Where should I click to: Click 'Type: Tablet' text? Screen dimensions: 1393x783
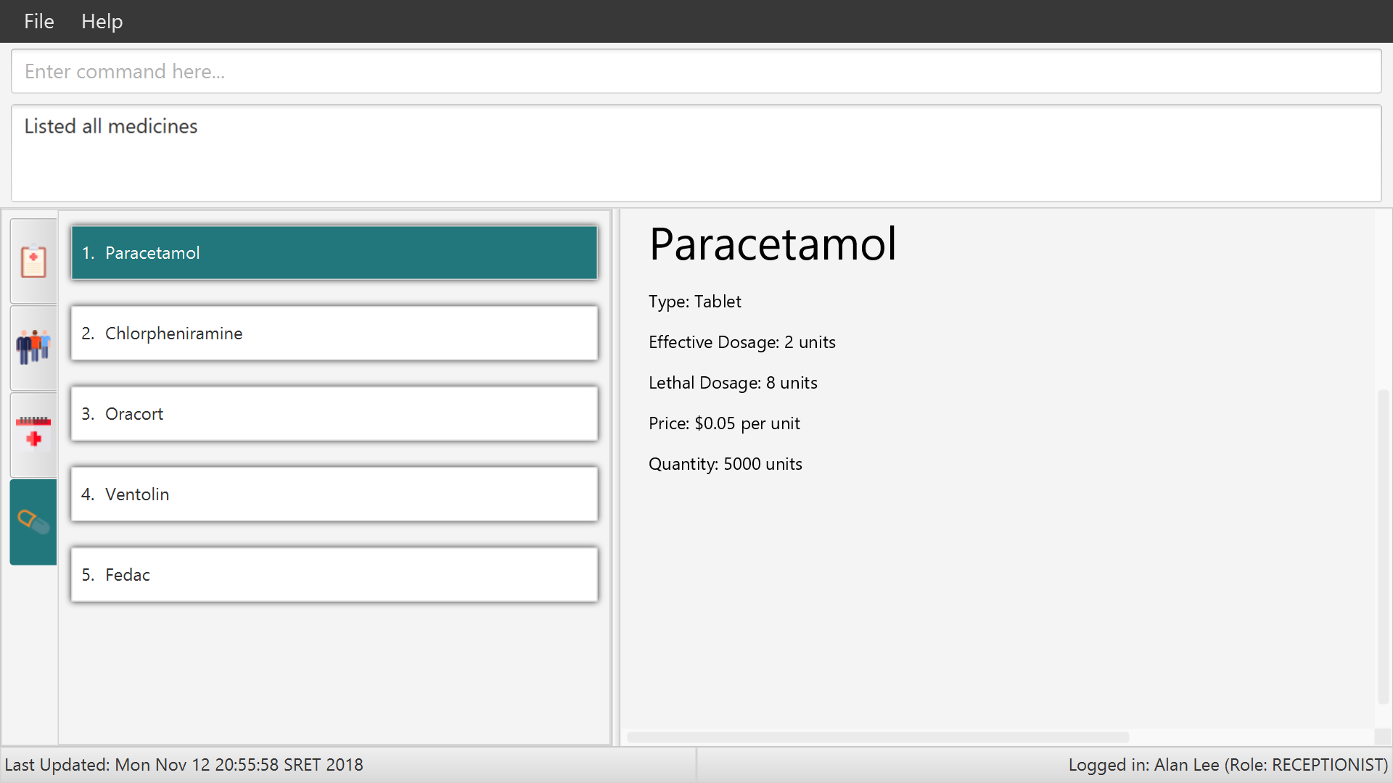(695, 302)
